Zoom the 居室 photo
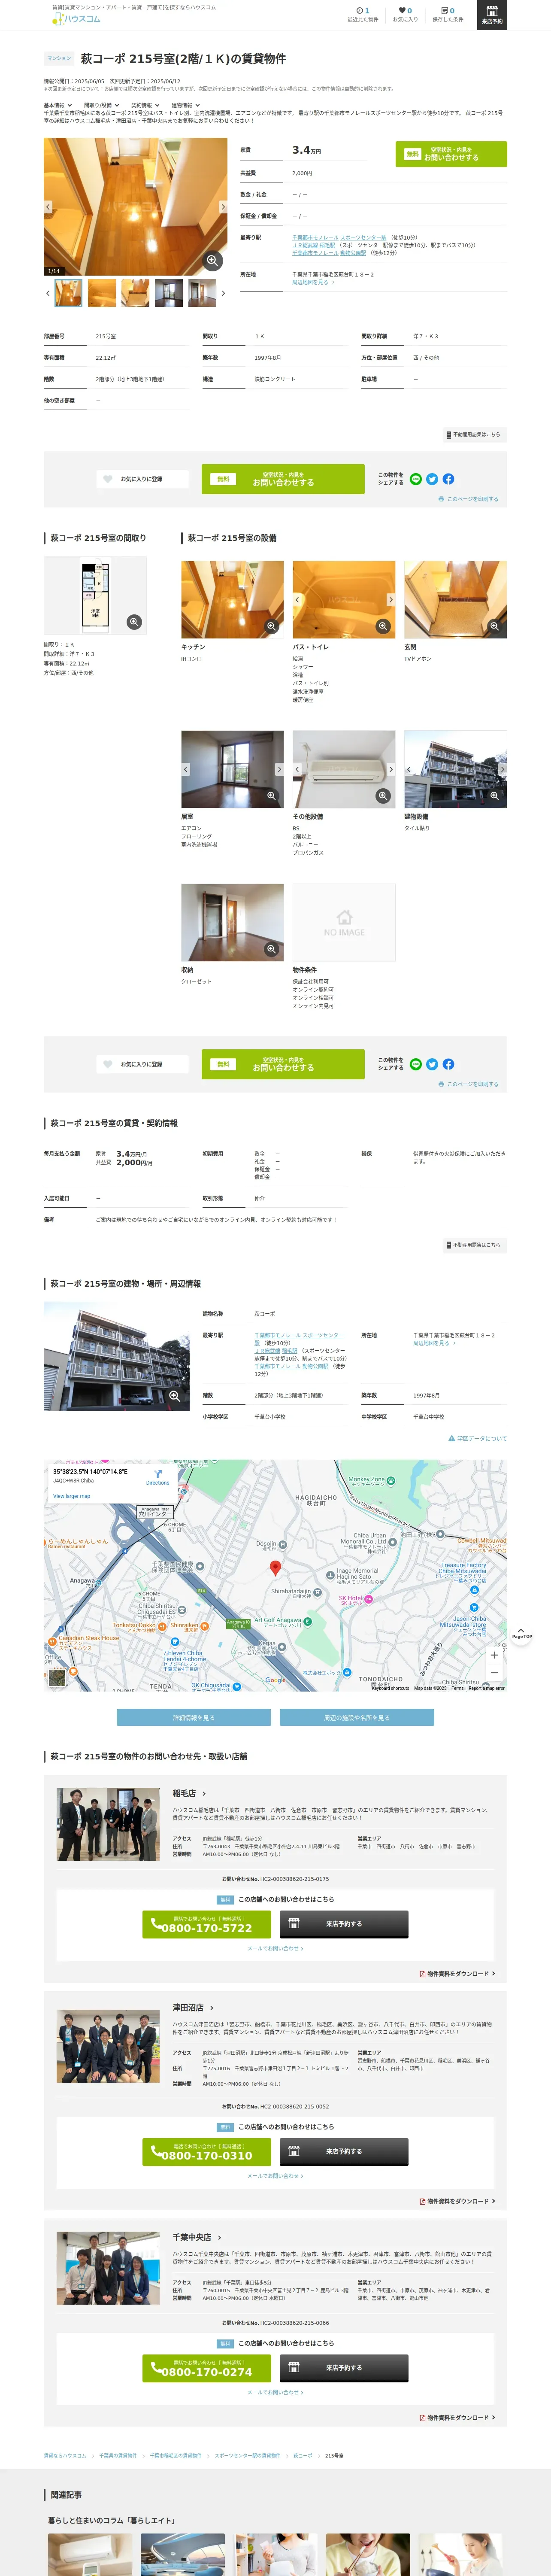Screen dimensions: 551x2576 pos(271,797)
